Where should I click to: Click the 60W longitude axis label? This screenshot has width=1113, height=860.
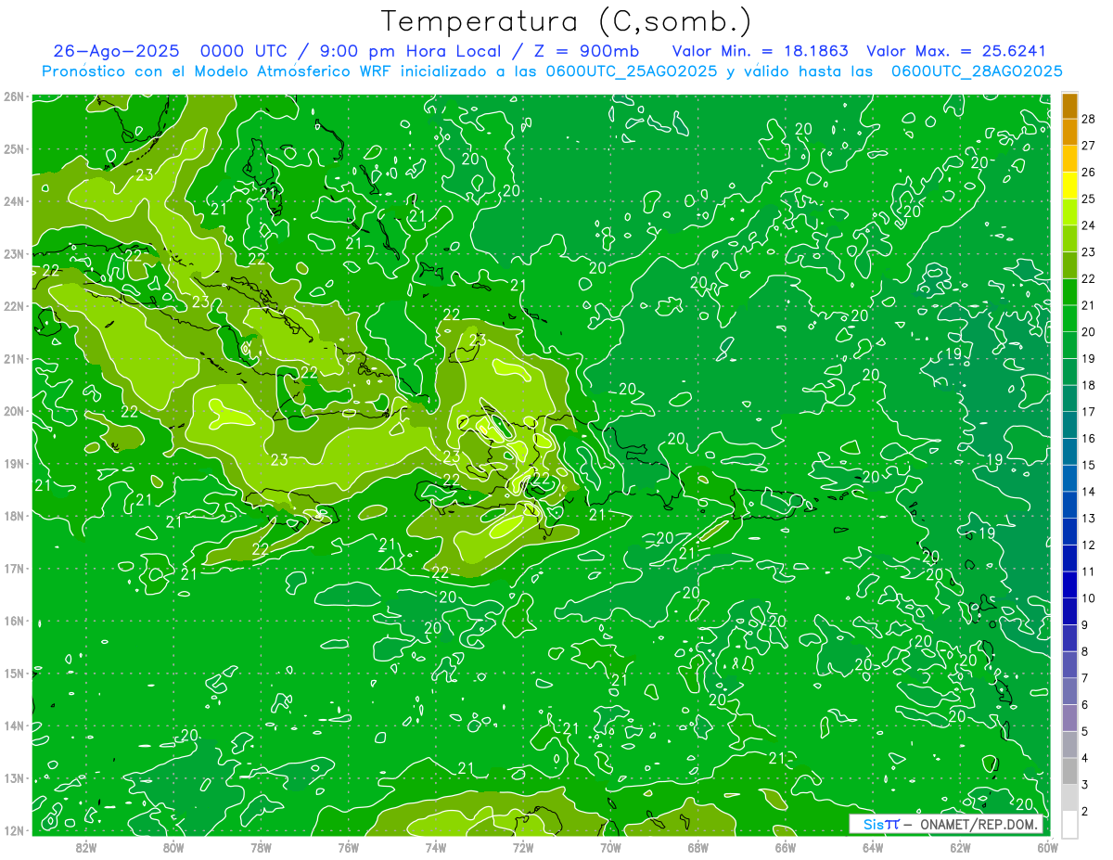click(x=1046, y=846)
